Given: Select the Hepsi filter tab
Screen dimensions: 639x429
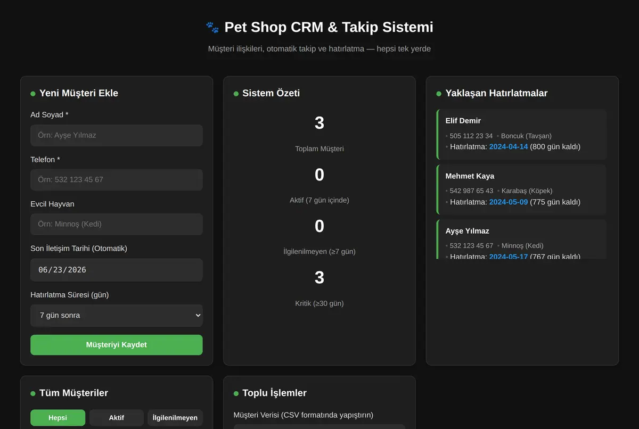Looking at the screenshot, I should click(x=58, y=418).
